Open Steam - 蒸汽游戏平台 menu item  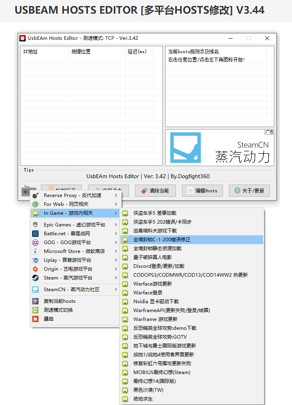point(75,278)
